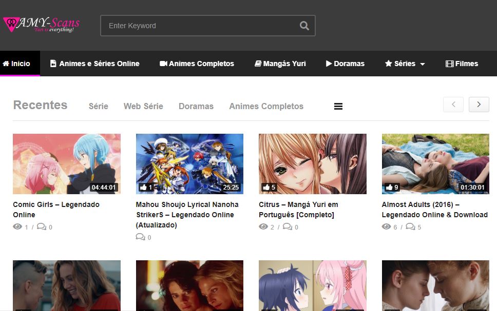Open Citrus – Mangá Yuri em Português title
Image resolution: width=497 pixels, height=311 pixels.
[x=298, y=210]
